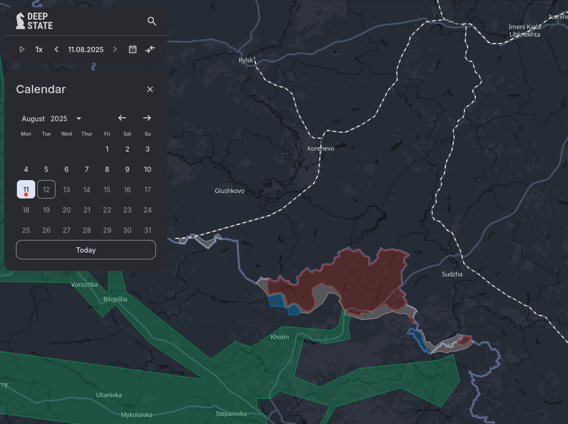Change the 1x playback speed
The width and height of the screenshot is (568, 424).
click(x=39, y=50)
